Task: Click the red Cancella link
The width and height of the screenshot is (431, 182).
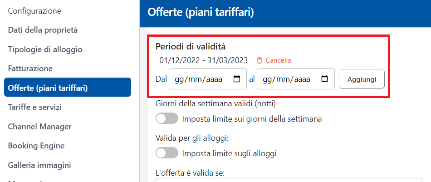Action: coord(278,60)
